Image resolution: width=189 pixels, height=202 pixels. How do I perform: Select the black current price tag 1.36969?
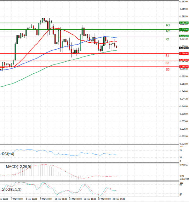click(x=184, y=48)
